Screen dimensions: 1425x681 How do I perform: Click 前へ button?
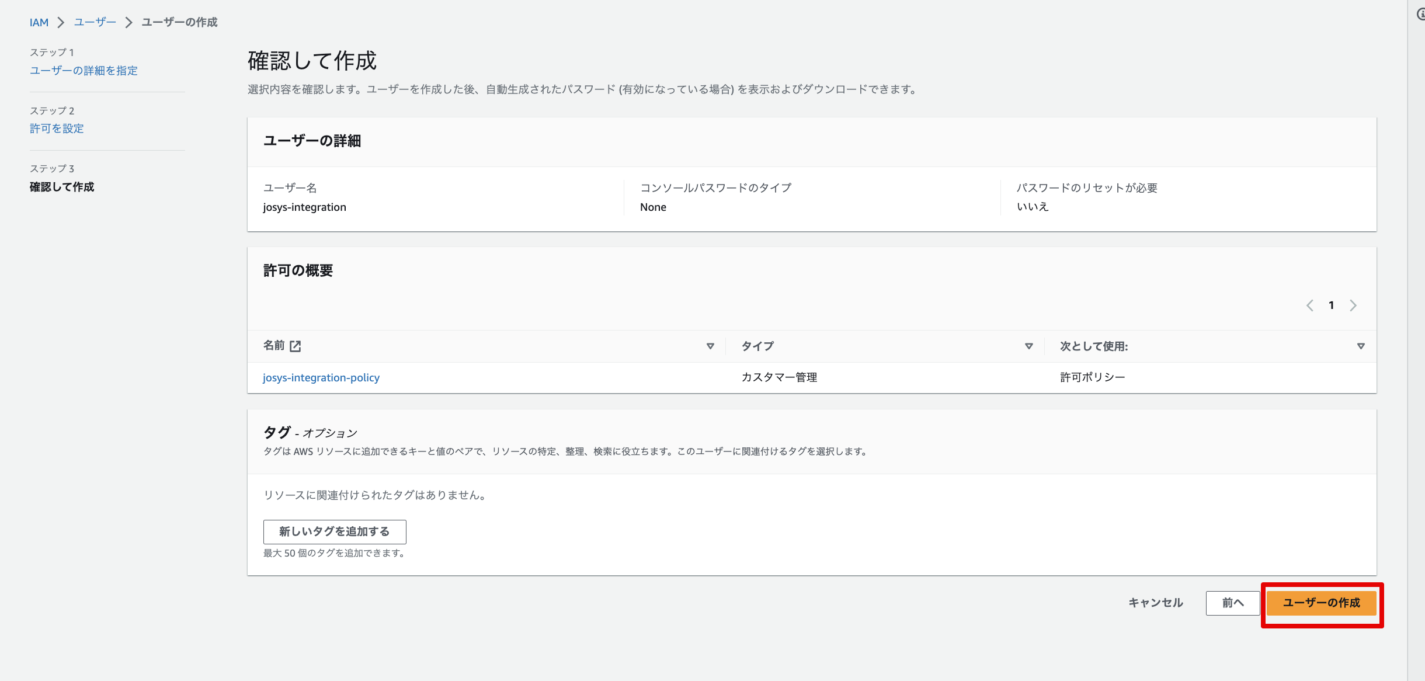click(1232, 603)
